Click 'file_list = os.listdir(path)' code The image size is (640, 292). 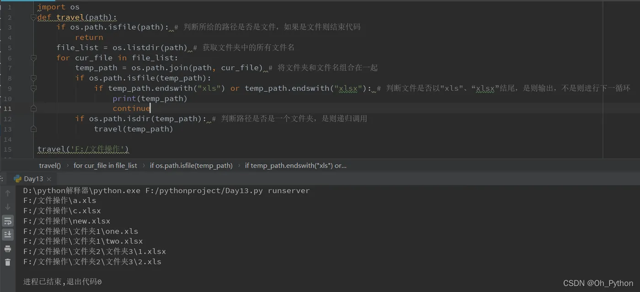click(122, 48)
